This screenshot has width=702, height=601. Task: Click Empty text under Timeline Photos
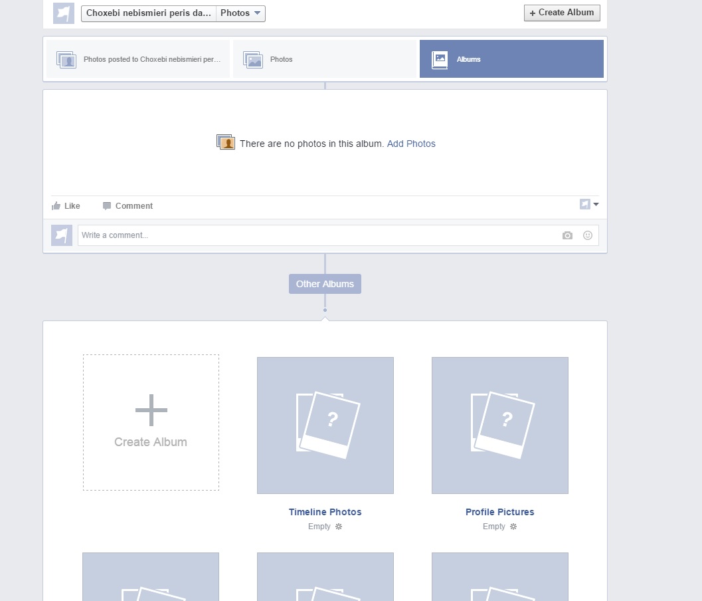319,527
